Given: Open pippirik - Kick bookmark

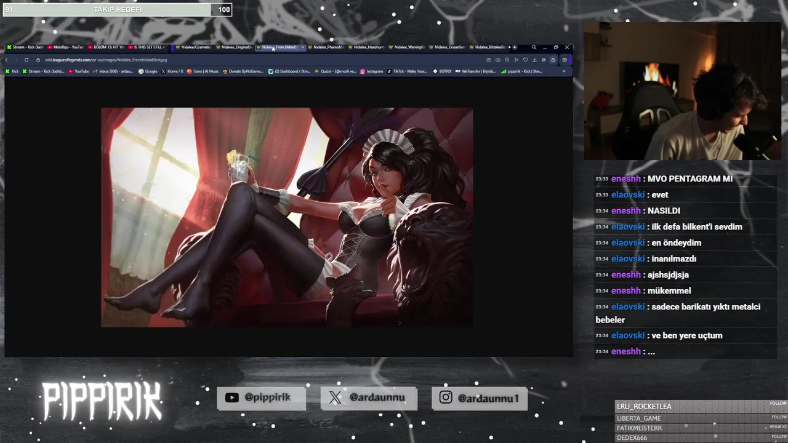Looking at the screenshot, I should tap(521, 71).
